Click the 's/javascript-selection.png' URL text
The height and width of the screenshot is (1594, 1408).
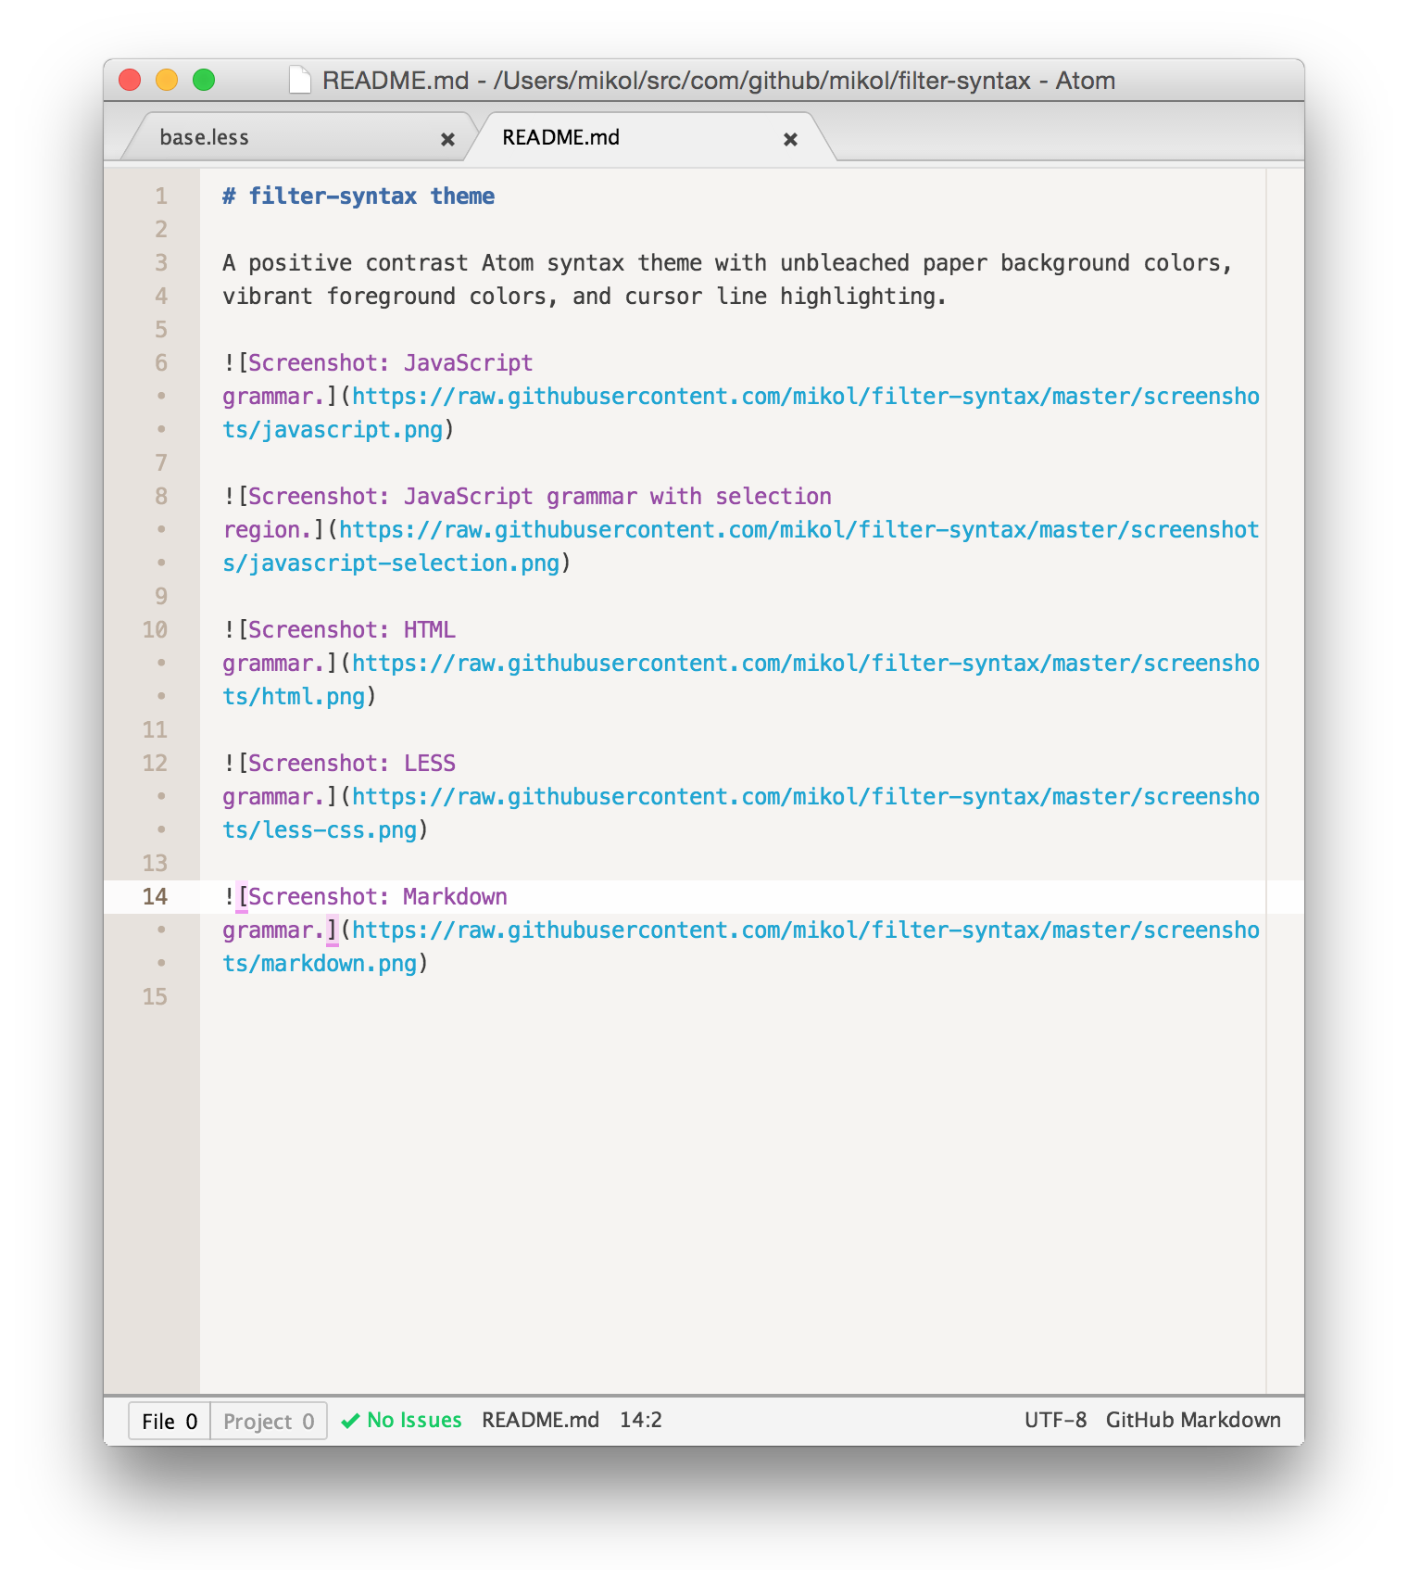pos(391,563)
